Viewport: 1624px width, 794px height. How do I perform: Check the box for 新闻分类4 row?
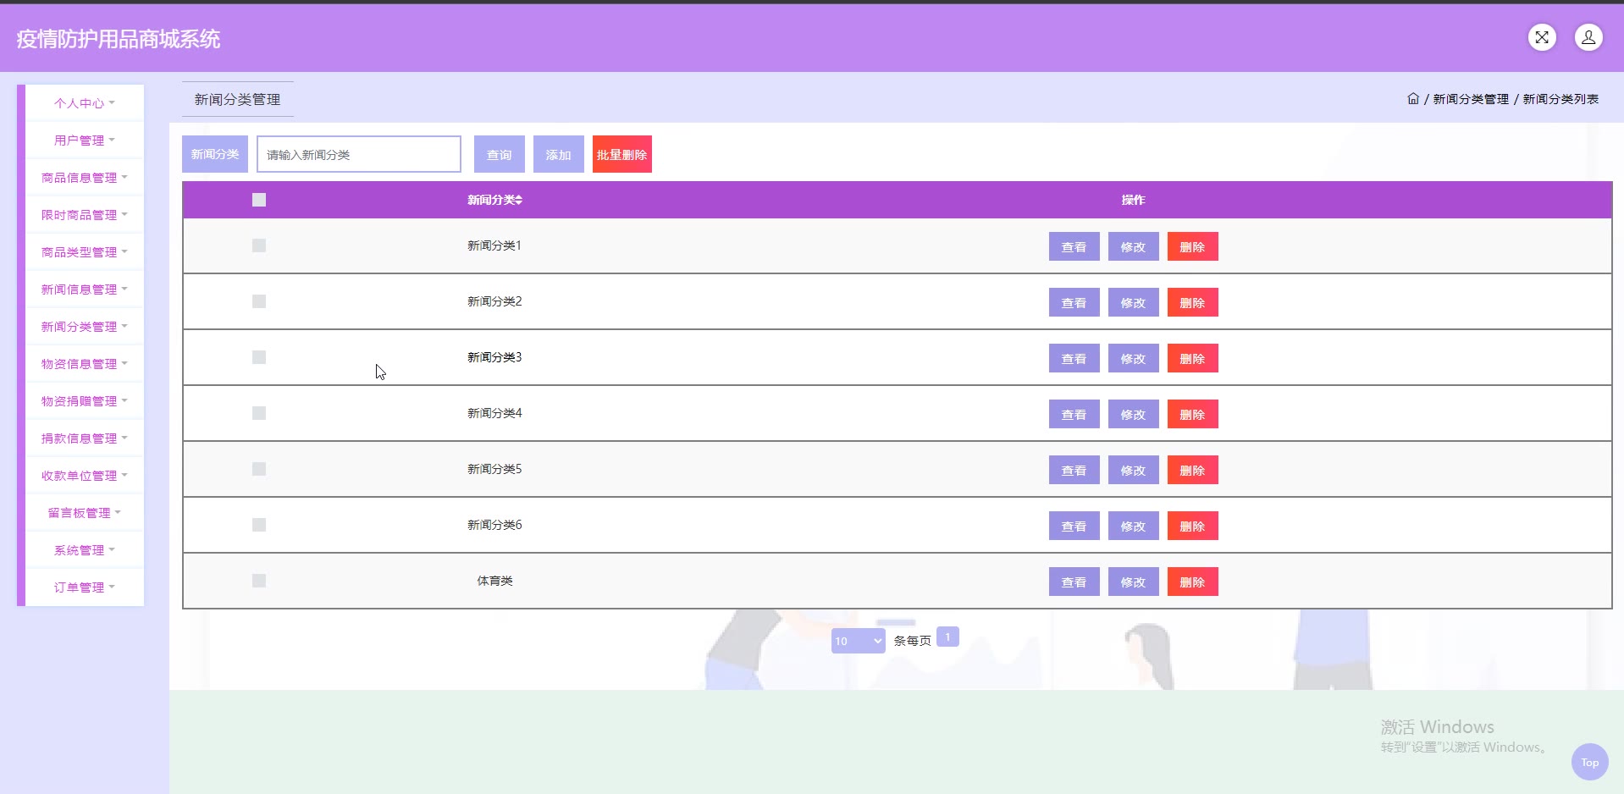pos(259,413)
